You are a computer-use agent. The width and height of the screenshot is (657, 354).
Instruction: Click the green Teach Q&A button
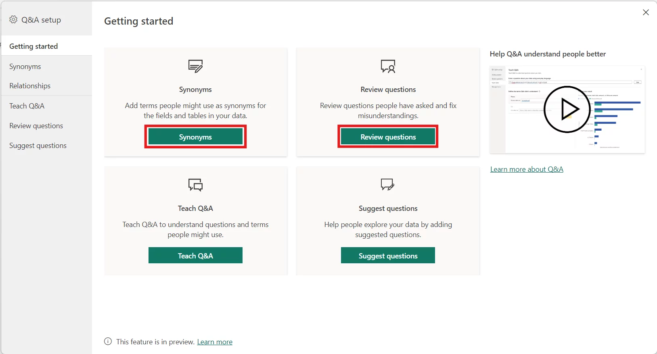click(195, 256)
